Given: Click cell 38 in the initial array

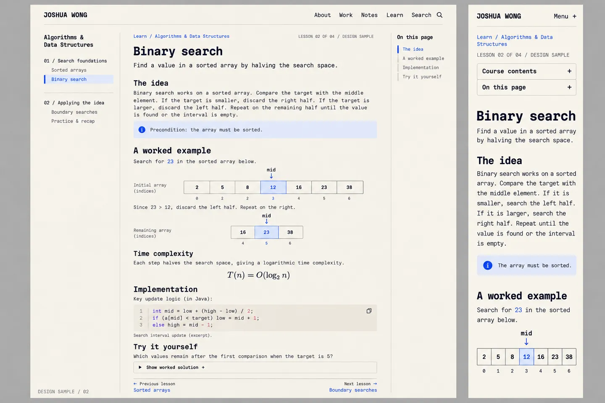Looking at the screenshot, I should click(x=350, y=187).
